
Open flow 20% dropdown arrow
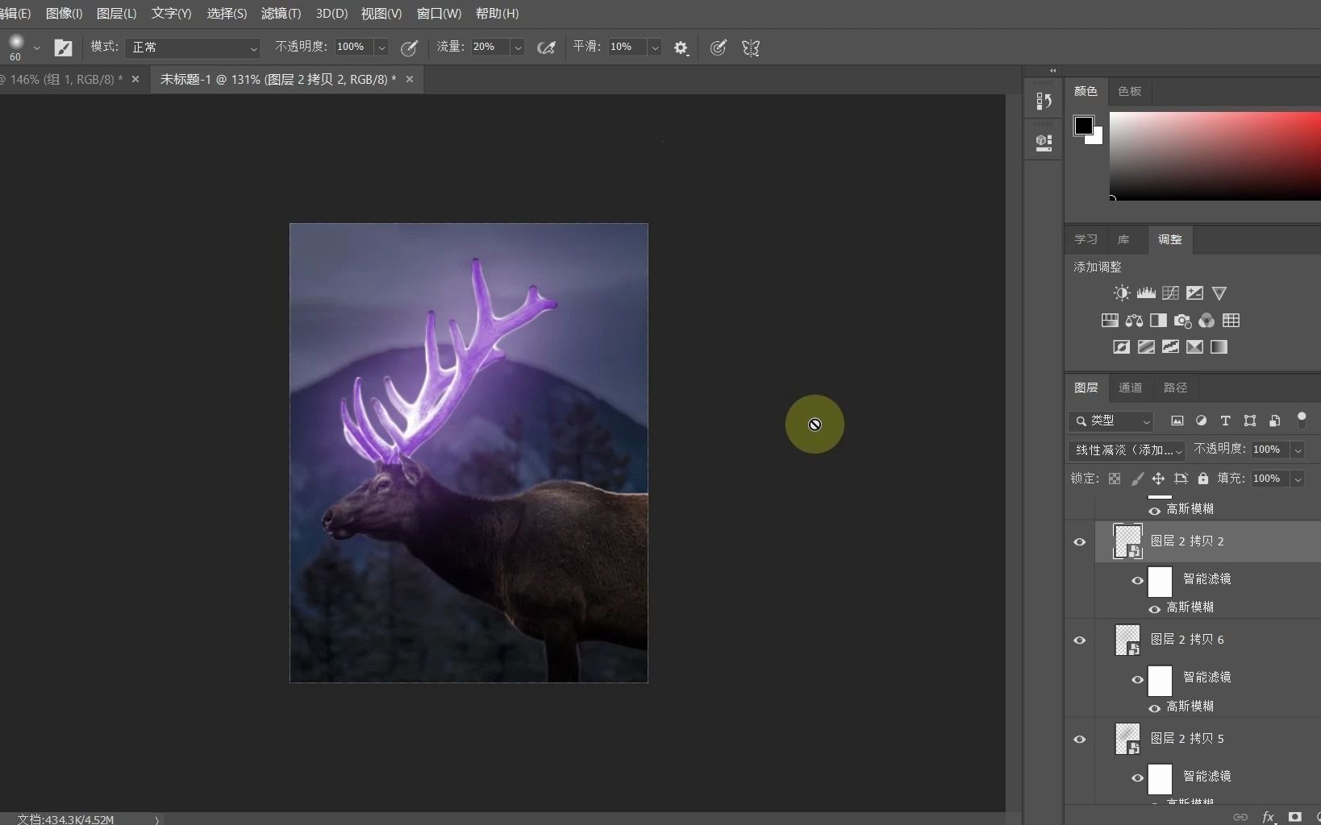(518, 48)
